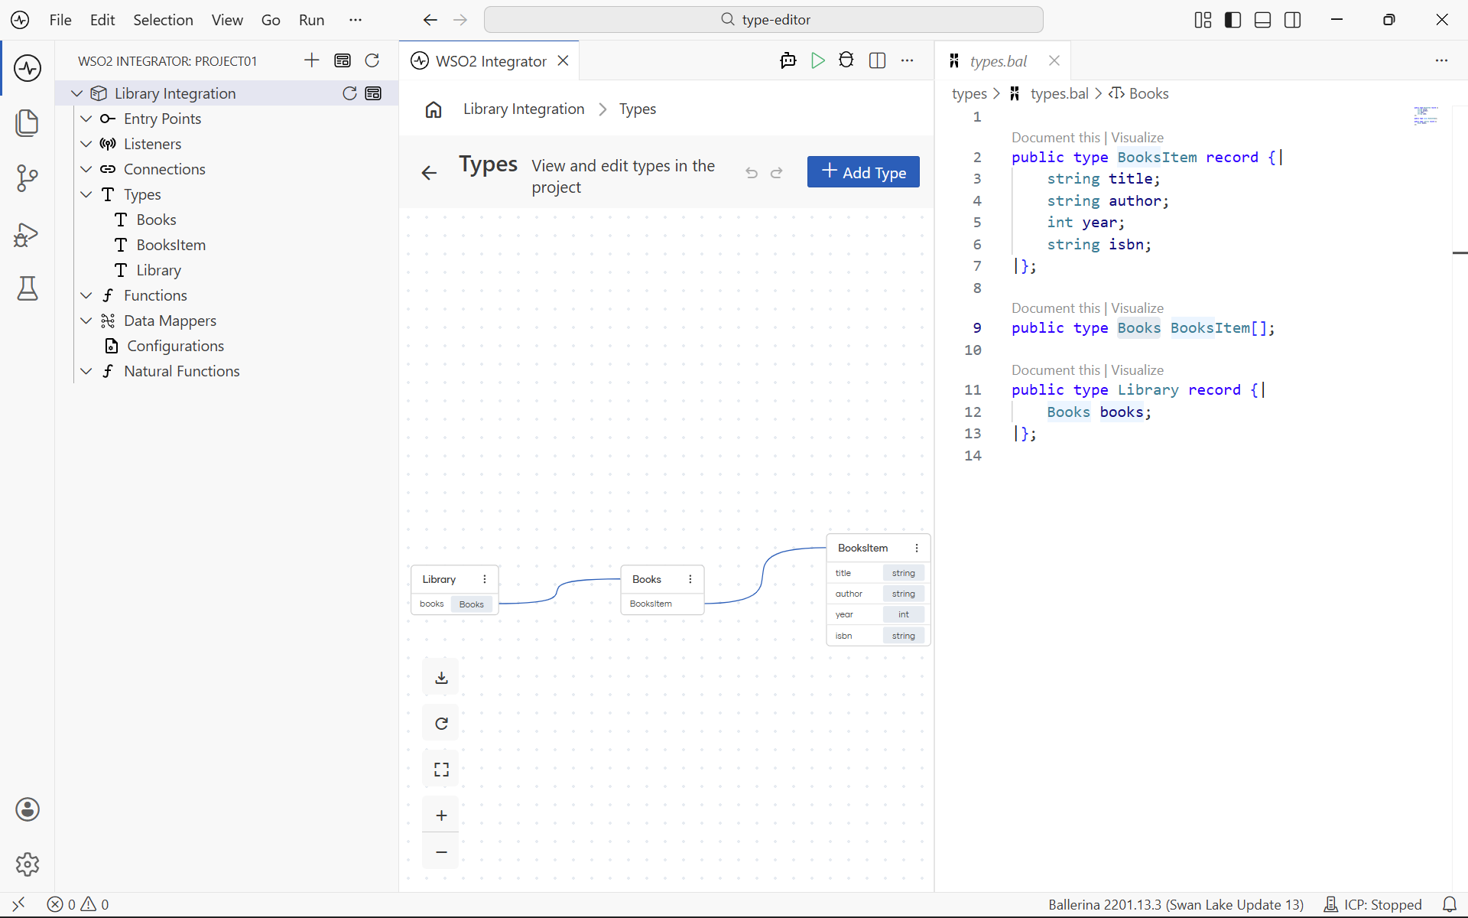Toggle Panel layout button in title bar
Screen dimensions: 1468x918
(x=1262, y=20)
